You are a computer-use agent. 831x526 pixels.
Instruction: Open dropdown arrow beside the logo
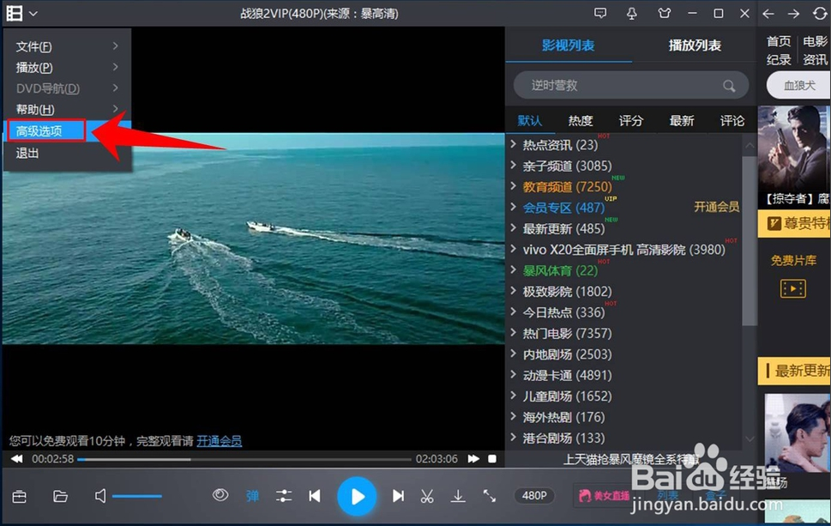point(33,14)
